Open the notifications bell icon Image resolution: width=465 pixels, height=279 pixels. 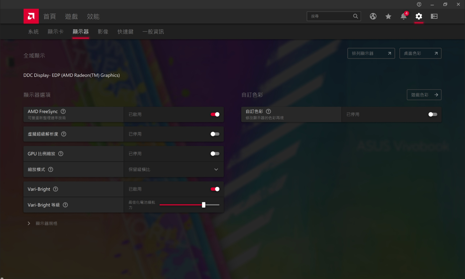[404, 16]
